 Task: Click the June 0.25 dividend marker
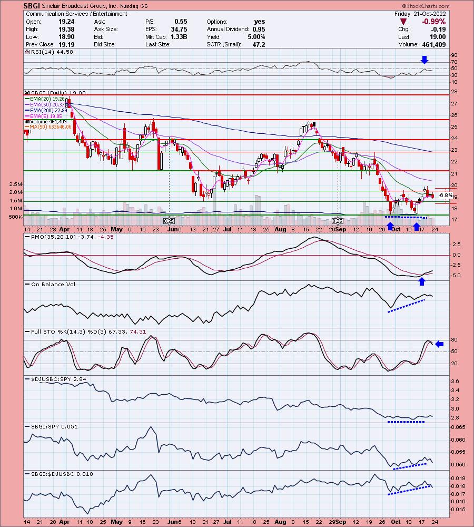pyautogui.click(x=169, y=221)
